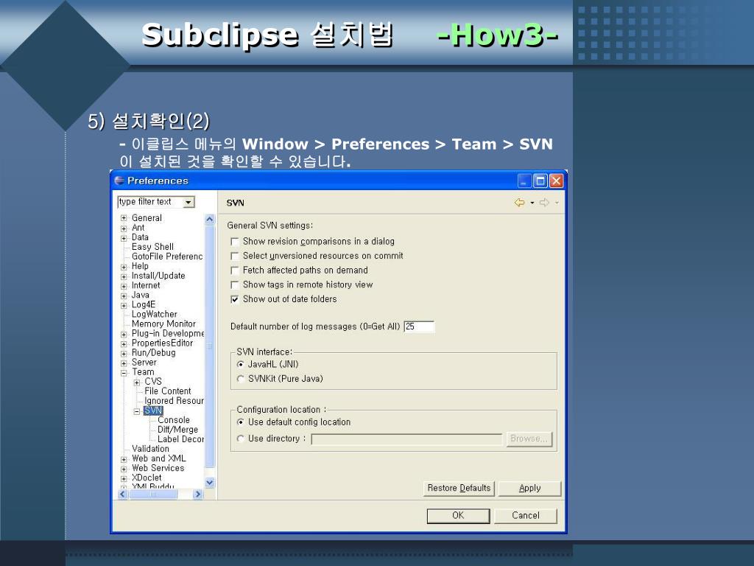This screenshot has width=754, height=566.
Task: Expand the Install/Update node
Action: (124, 276)
